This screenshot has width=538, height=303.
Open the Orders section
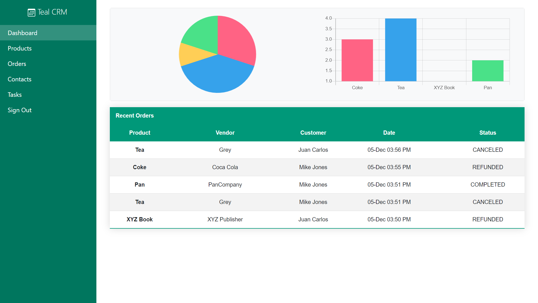pos(17,64)
